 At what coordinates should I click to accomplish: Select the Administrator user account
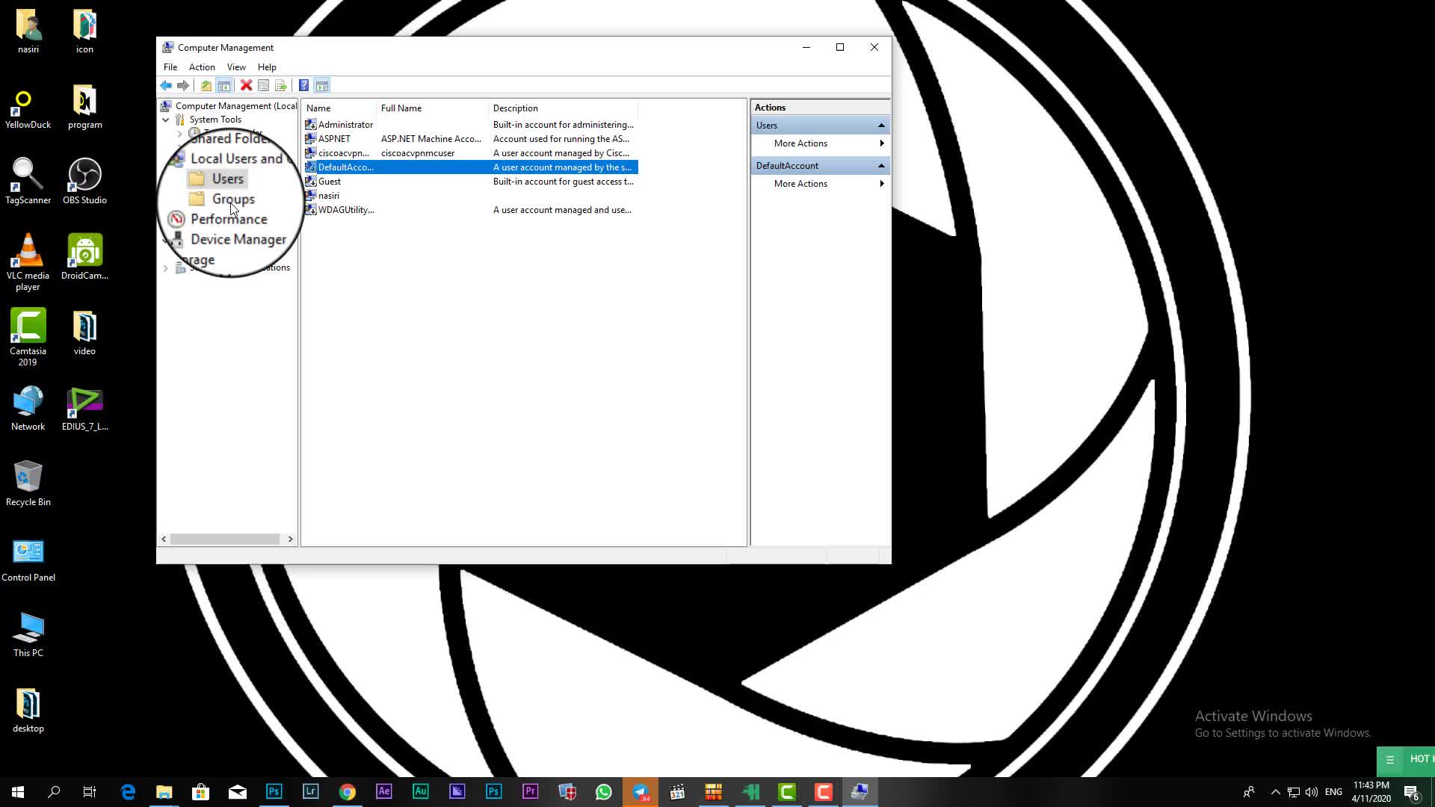click(345, 125)
